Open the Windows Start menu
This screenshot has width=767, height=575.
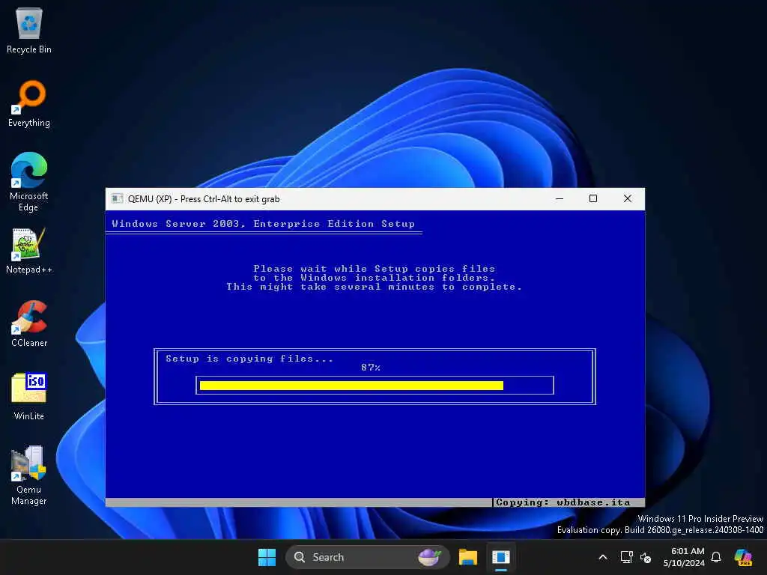(267, 557)
